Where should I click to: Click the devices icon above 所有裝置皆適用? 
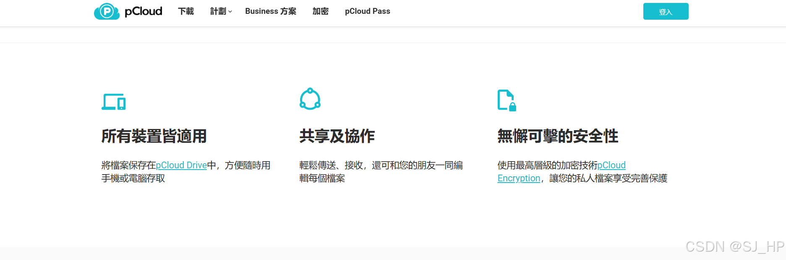coord(114,102)
